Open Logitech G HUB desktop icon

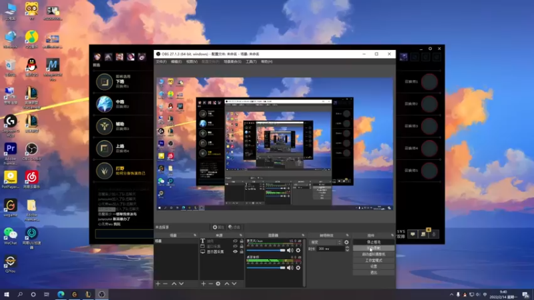pos(10,126)
